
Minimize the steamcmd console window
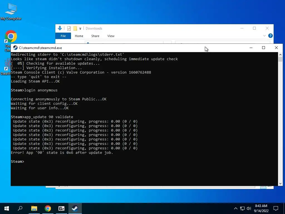pos(251,48)
